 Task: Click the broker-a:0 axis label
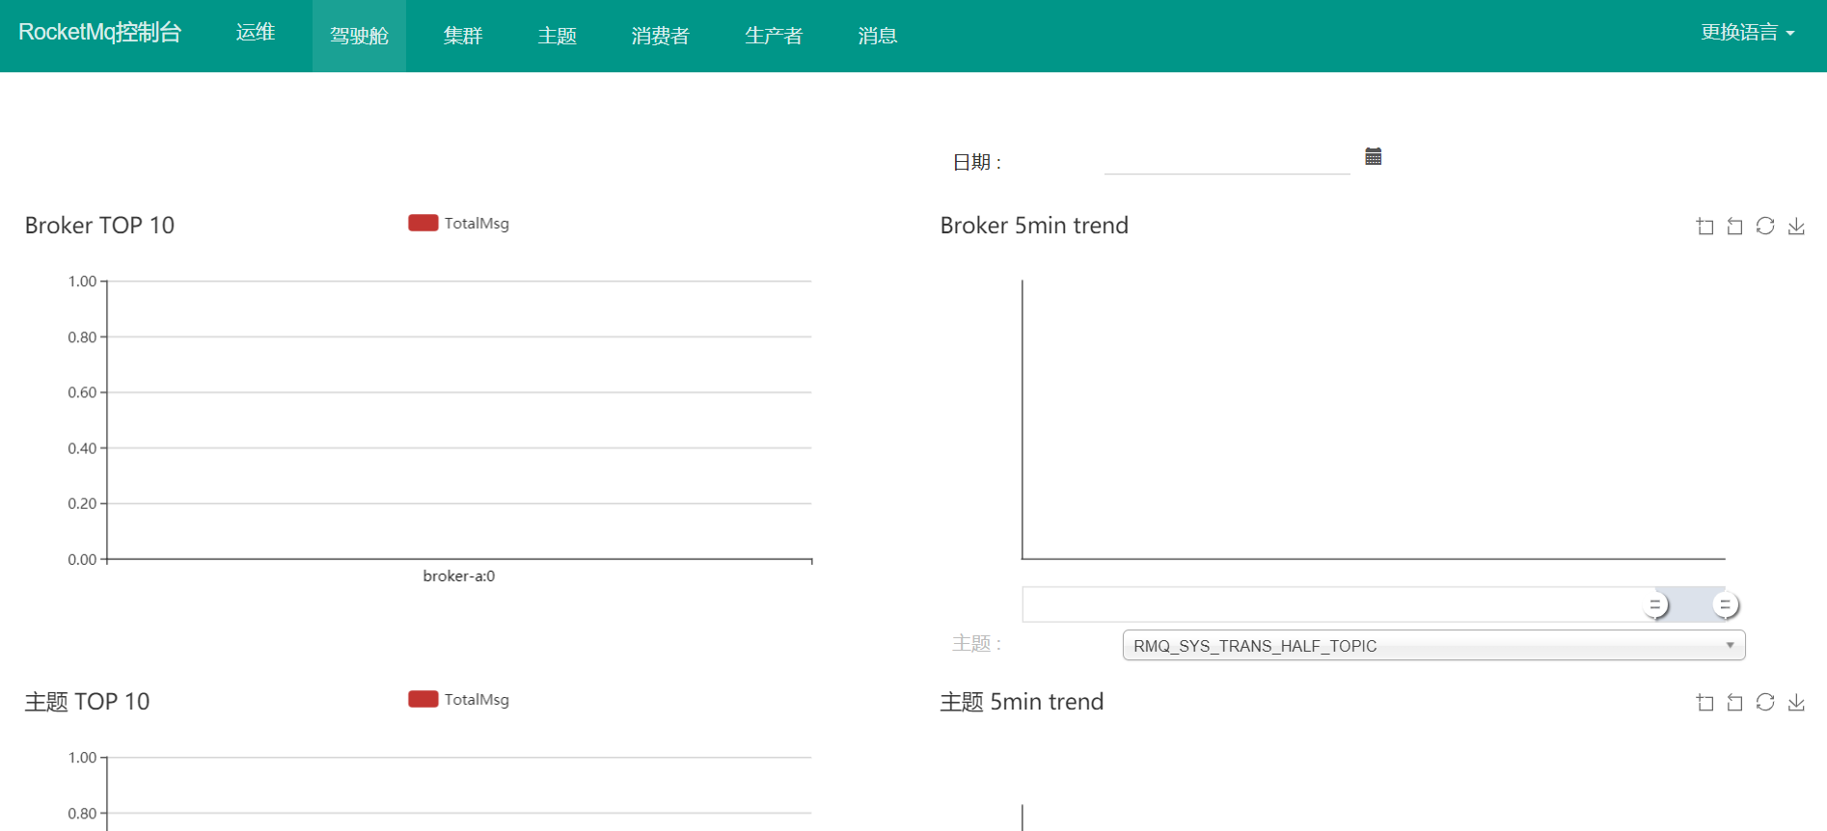[459, 576]
